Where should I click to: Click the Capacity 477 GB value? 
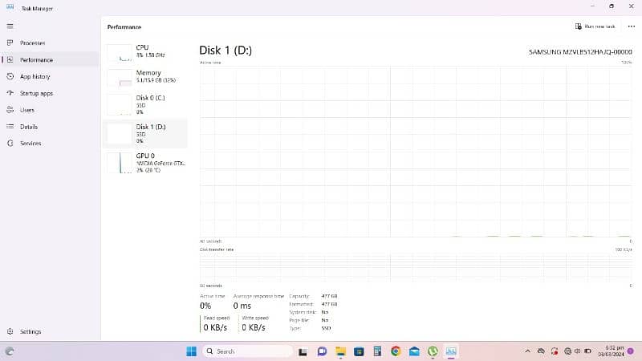tap(329, 296)
